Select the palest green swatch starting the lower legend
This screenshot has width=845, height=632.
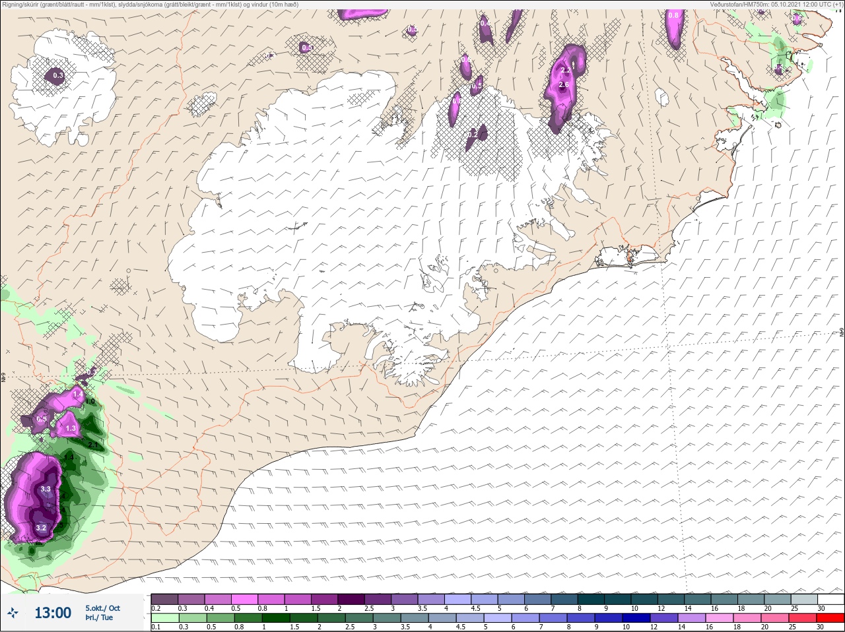pos(164,618)
